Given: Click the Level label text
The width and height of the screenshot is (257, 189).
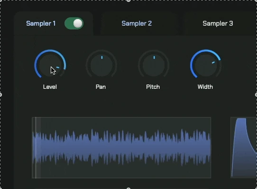Looking at the screenshot, I should 50,87.
